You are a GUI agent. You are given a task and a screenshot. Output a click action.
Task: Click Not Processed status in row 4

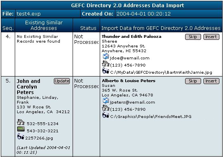(x=86, y=39)
